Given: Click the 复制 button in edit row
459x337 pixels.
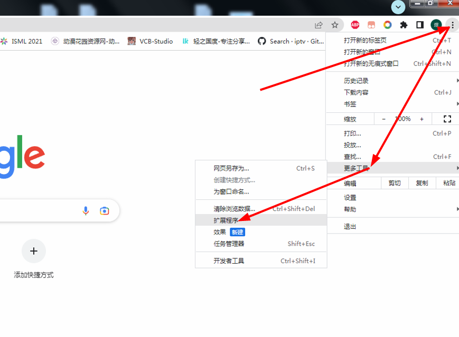Looking at the screenshot, I should coord(421,183).
